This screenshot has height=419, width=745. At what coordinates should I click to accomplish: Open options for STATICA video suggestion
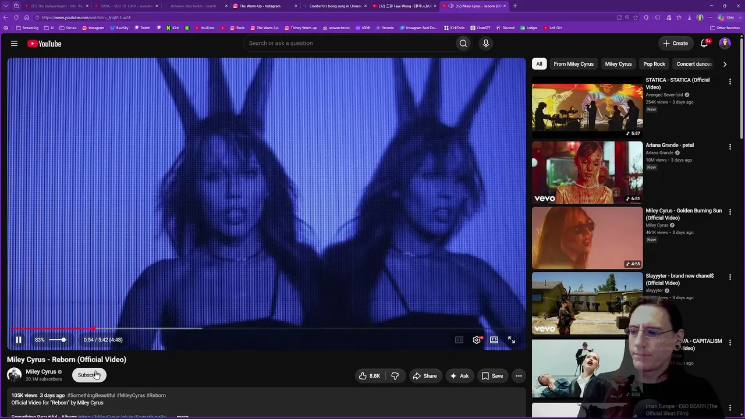click(730, 81)
